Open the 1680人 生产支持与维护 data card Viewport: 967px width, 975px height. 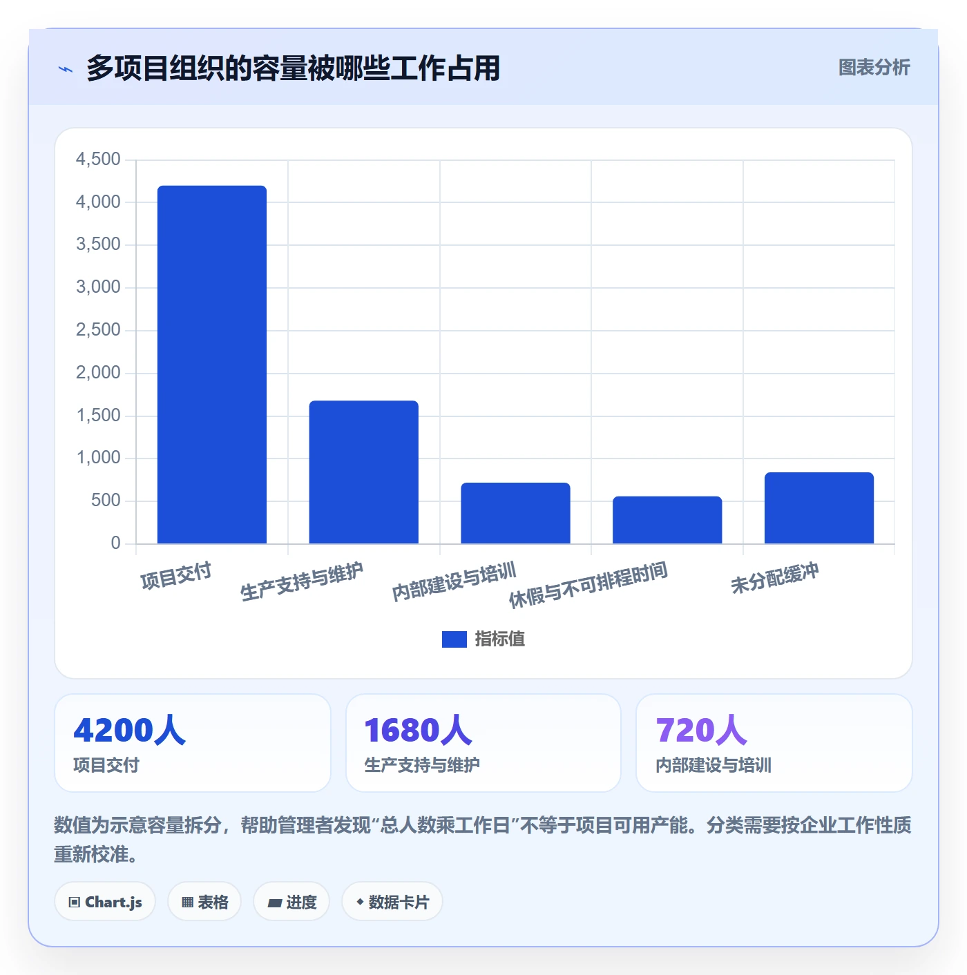point(483,743)
